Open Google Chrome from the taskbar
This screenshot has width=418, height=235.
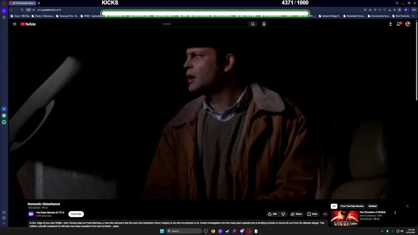click(x=213, y=231)
